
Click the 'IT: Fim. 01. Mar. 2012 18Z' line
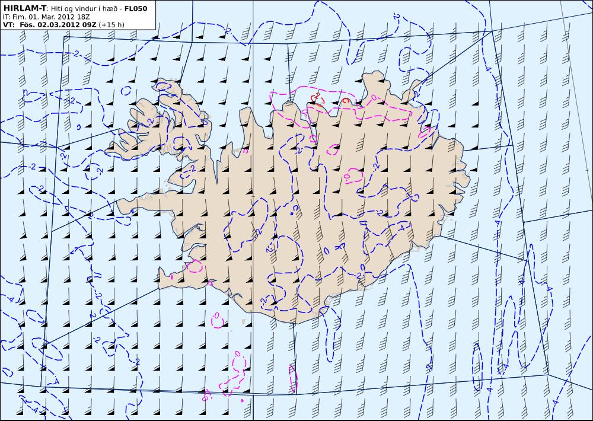click(x=46, y=17)
